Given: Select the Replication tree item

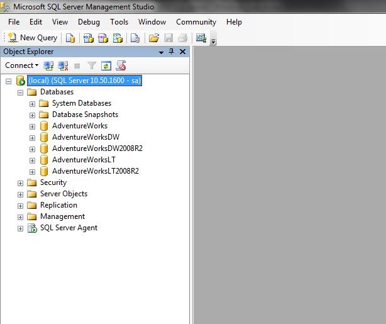Looking at the screenshot, I should click(x=58, y=205).
